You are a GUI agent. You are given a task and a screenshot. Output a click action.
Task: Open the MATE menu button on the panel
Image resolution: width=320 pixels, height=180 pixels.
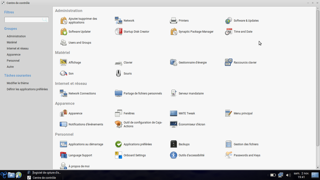(3, 175)
